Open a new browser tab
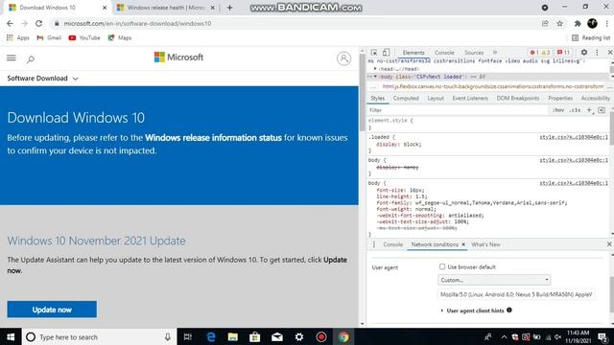The image size is (614, 345). pyautogui.click(x=230, y=8)
